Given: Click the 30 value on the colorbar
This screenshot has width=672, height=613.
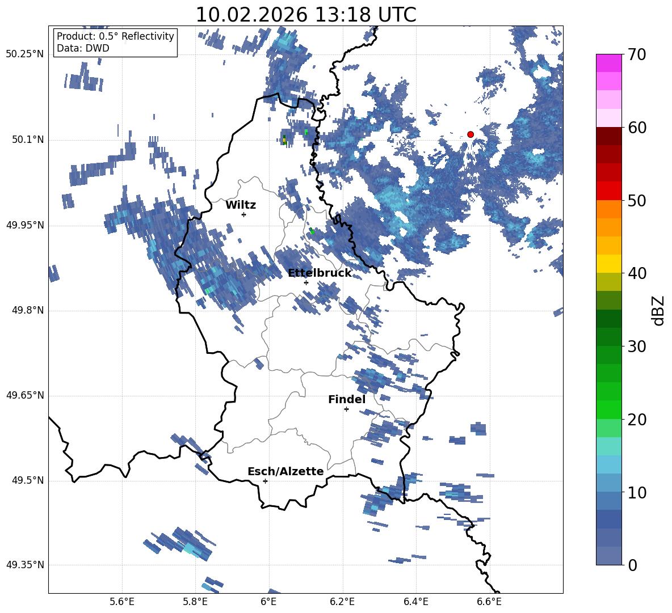Looking at the screenshot, I should click(x=637, y=346).
